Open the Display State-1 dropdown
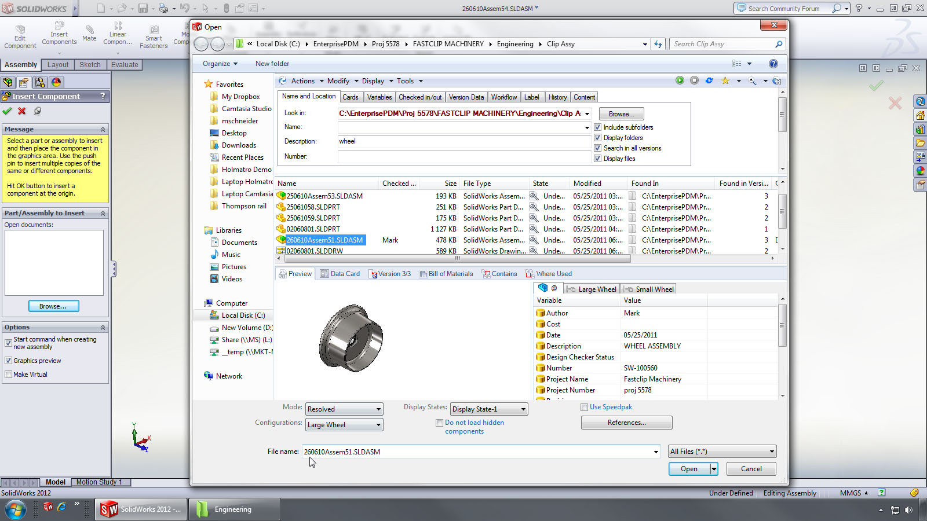The image size is (927, 521). (489, 409)
